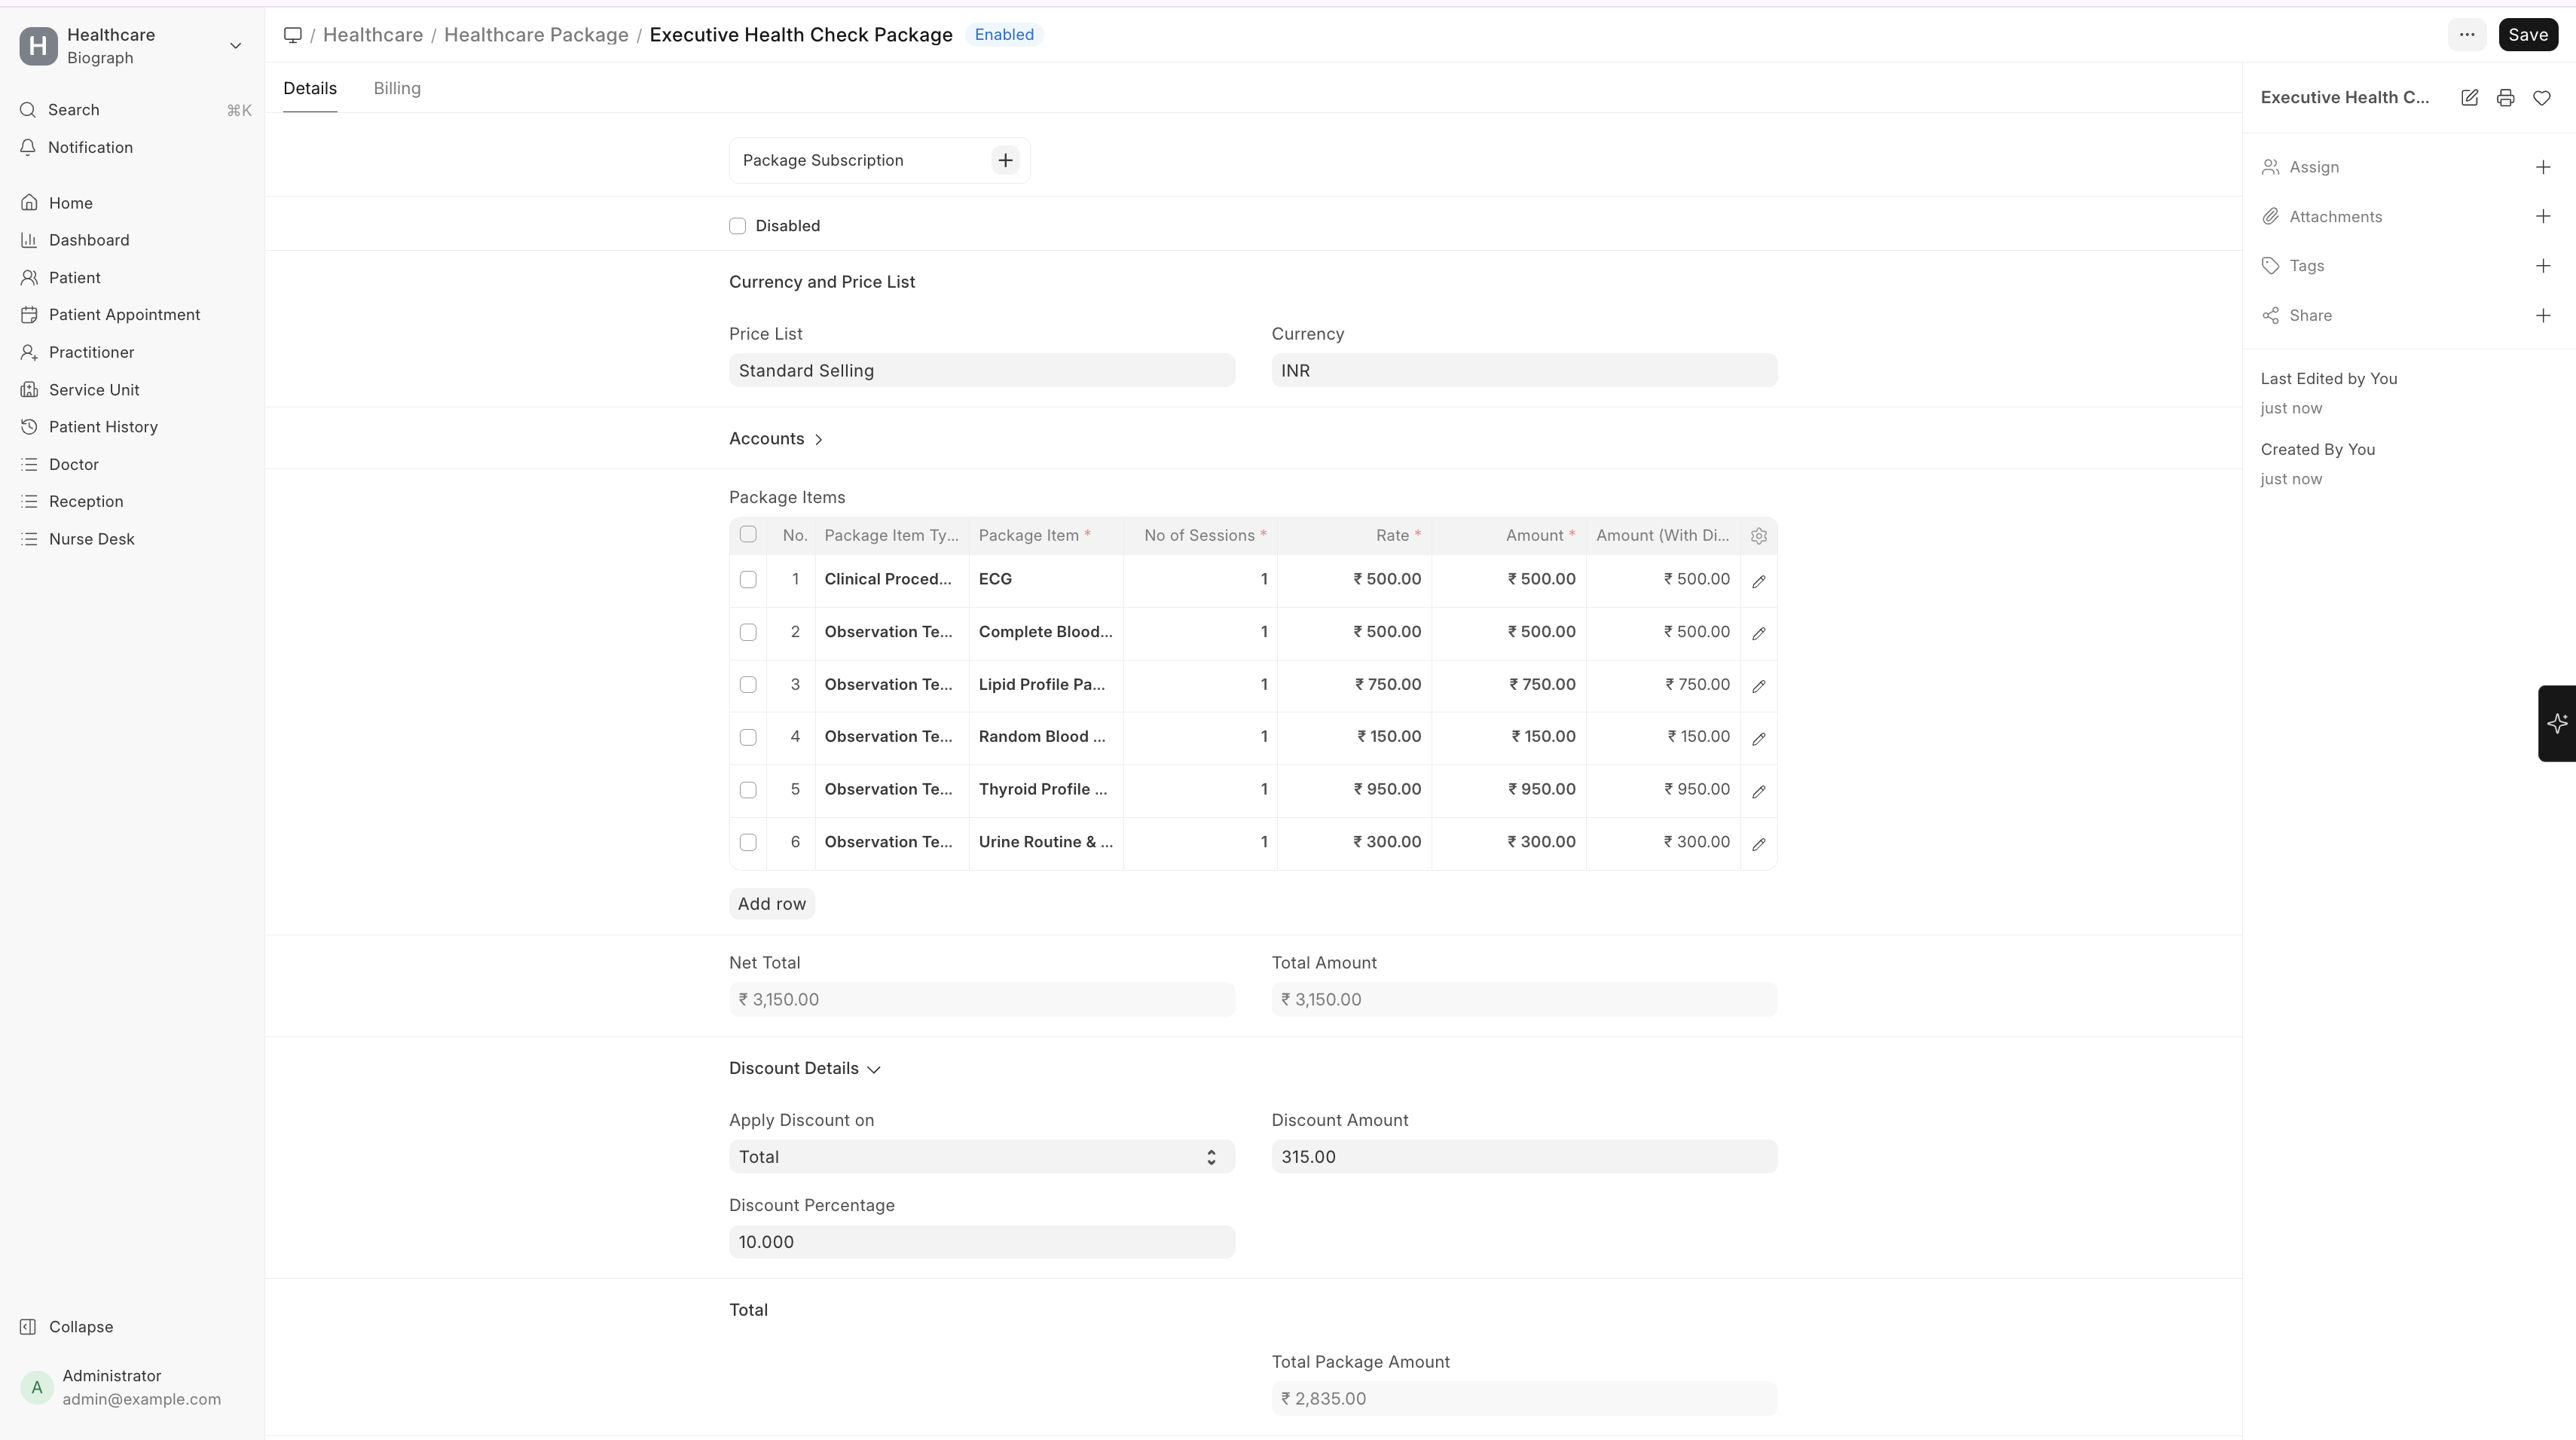Toggle the Disabled checkbox
Screen dimensions: 2576x1440
[x=738, y=226]
